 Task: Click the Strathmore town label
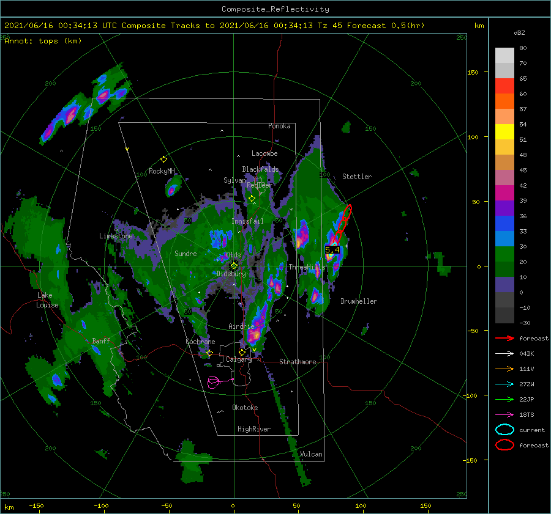pyautogui.click(x=298, y=362)
